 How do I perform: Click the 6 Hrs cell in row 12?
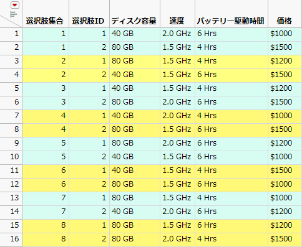coord(231,184)
